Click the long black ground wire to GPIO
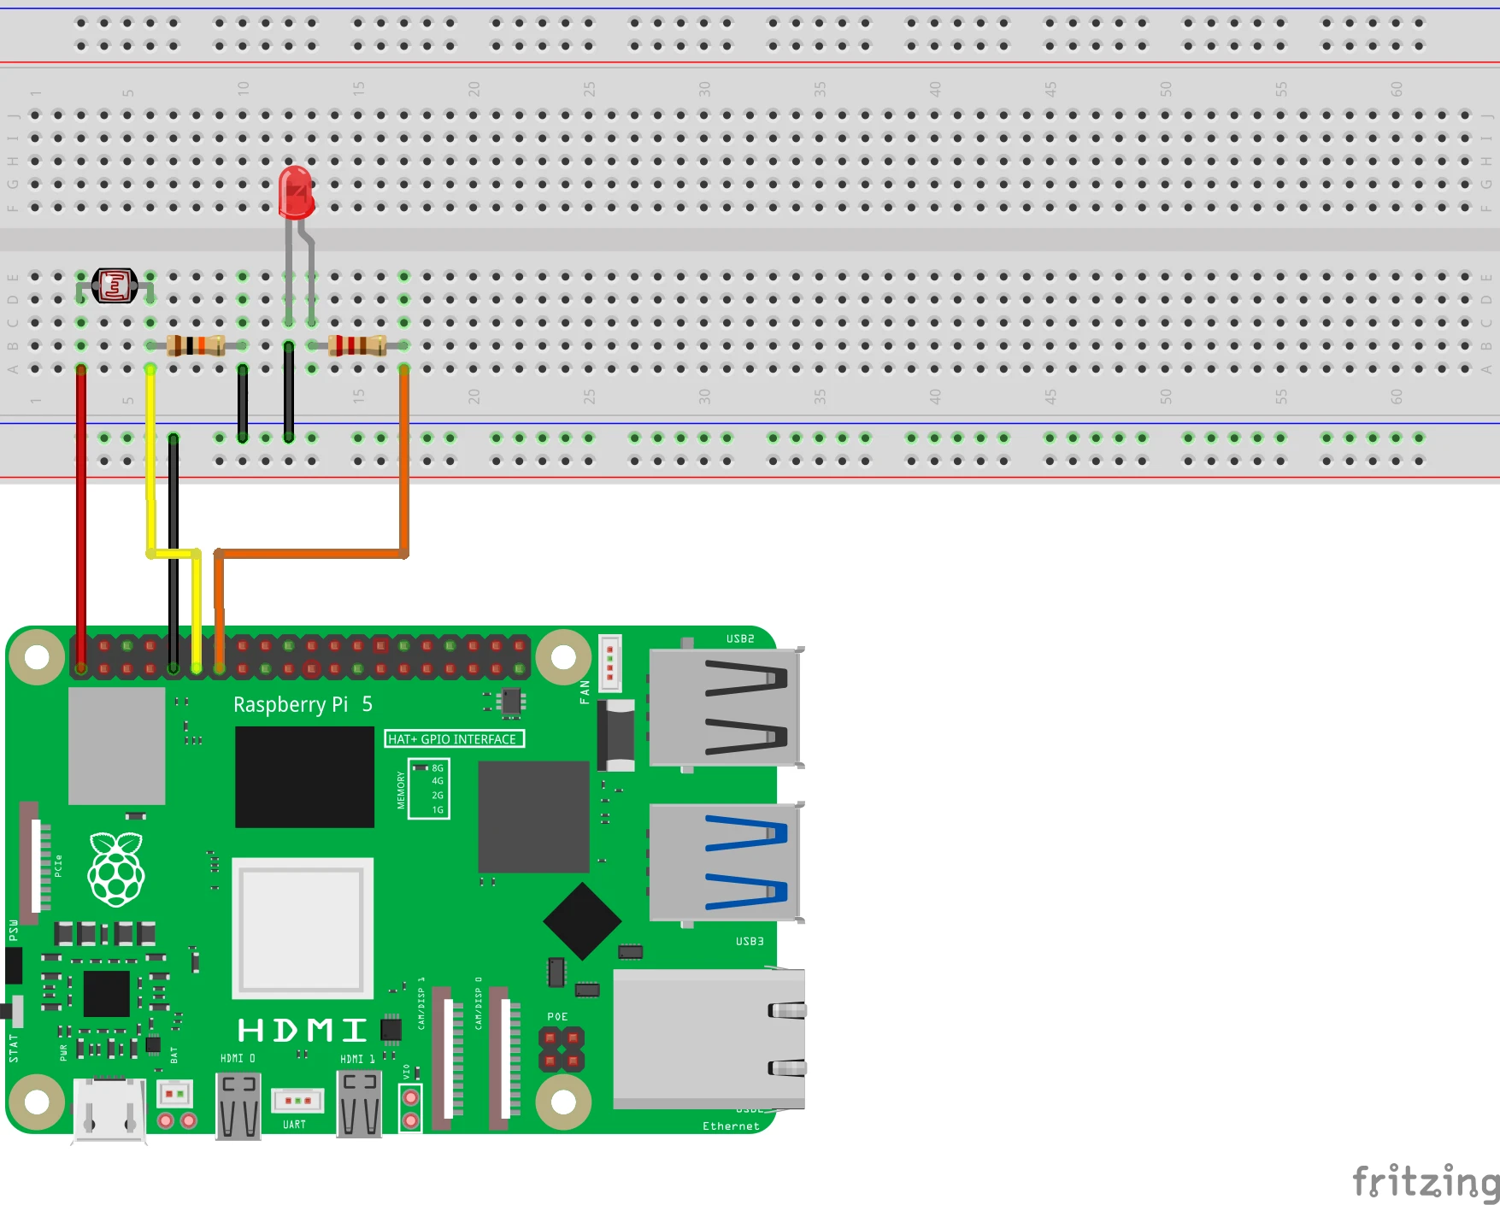The width and height of the screenshot is (1500, 1205). pyautogui.click(x=174, y=554)
